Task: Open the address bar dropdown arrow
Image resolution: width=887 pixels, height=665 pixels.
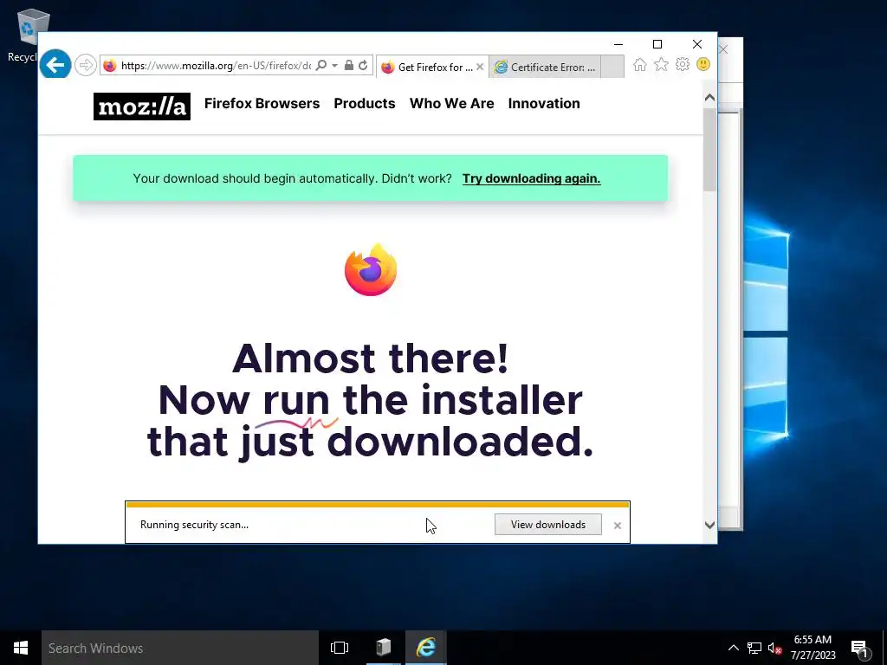Action: coord(335,66)
